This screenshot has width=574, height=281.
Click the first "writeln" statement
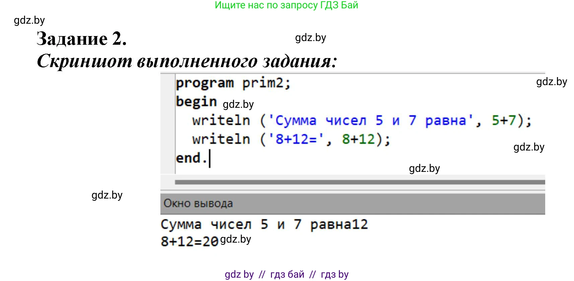(221, 120)
